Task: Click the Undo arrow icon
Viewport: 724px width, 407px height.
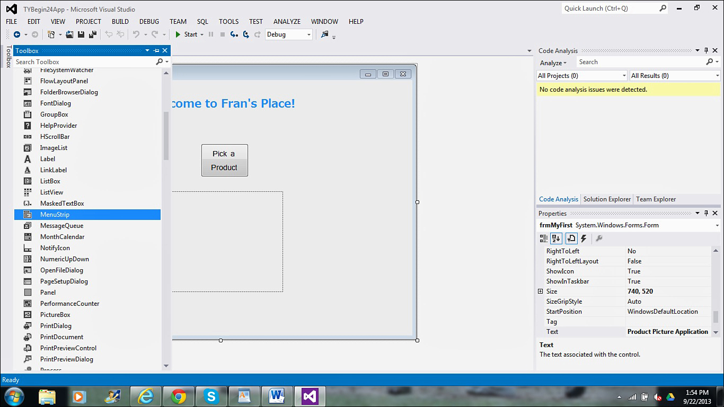Action: [136, 34]
